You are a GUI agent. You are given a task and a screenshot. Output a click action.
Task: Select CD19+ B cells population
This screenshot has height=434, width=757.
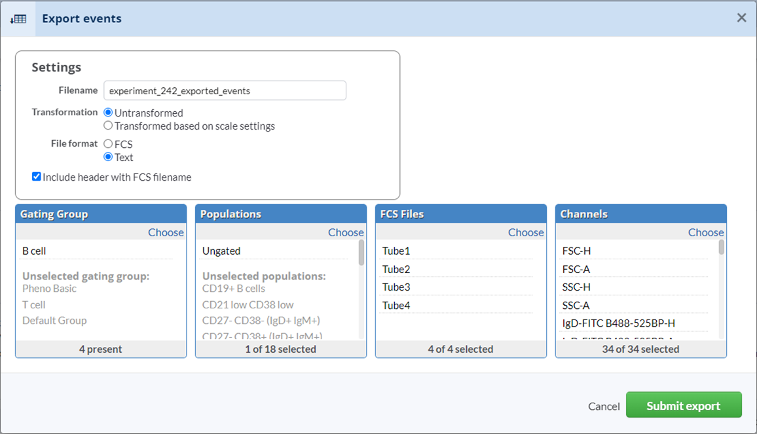click(x=234, y=289)
